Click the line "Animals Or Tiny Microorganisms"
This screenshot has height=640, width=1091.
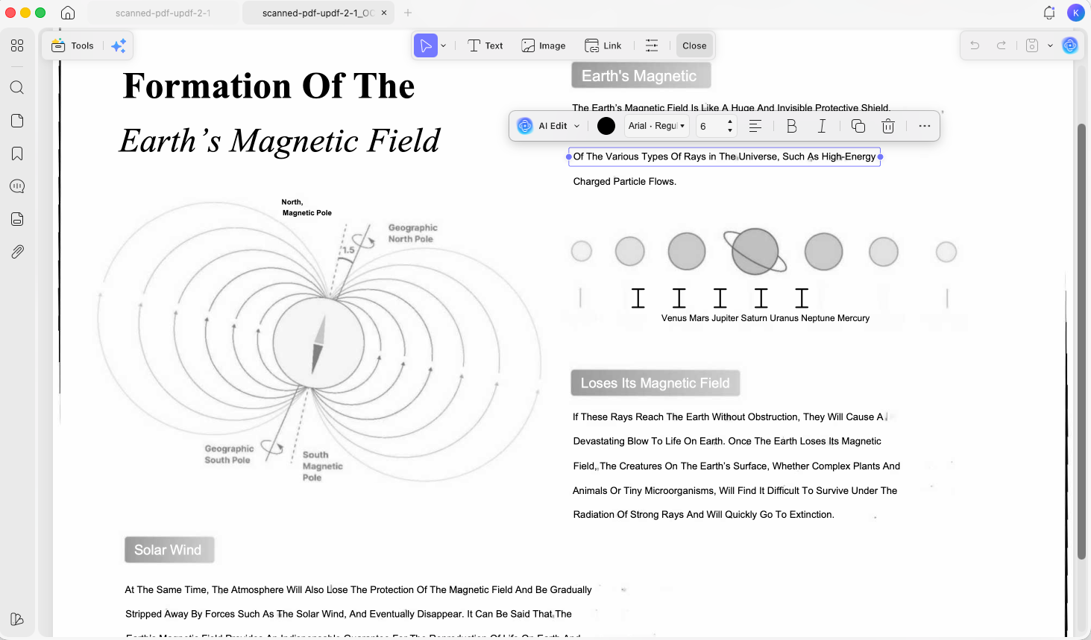click(735, 491)
